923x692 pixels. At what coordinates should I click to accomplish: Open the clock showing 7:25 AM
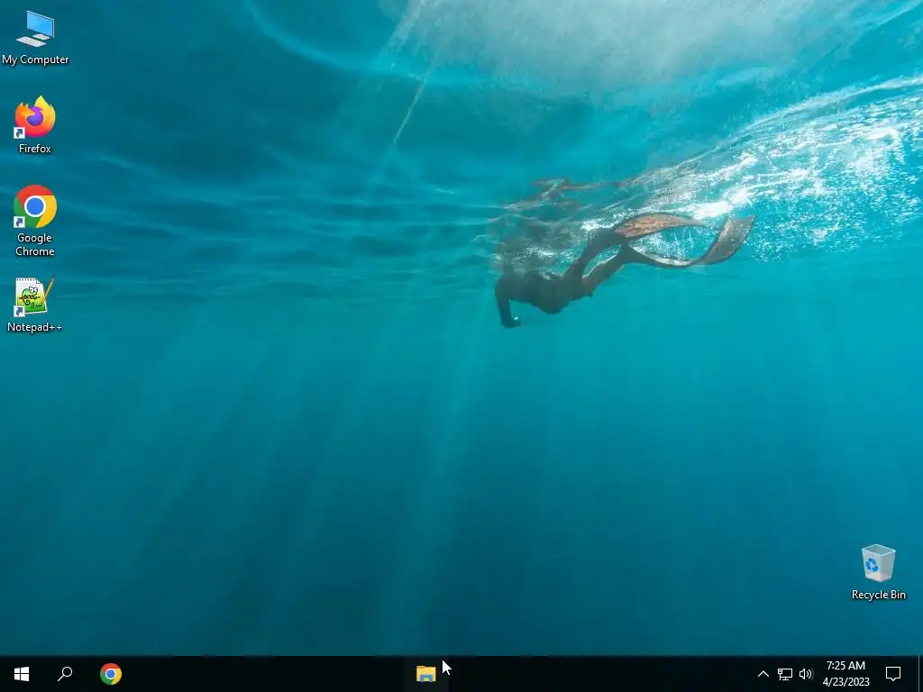[x=845, y=674]
